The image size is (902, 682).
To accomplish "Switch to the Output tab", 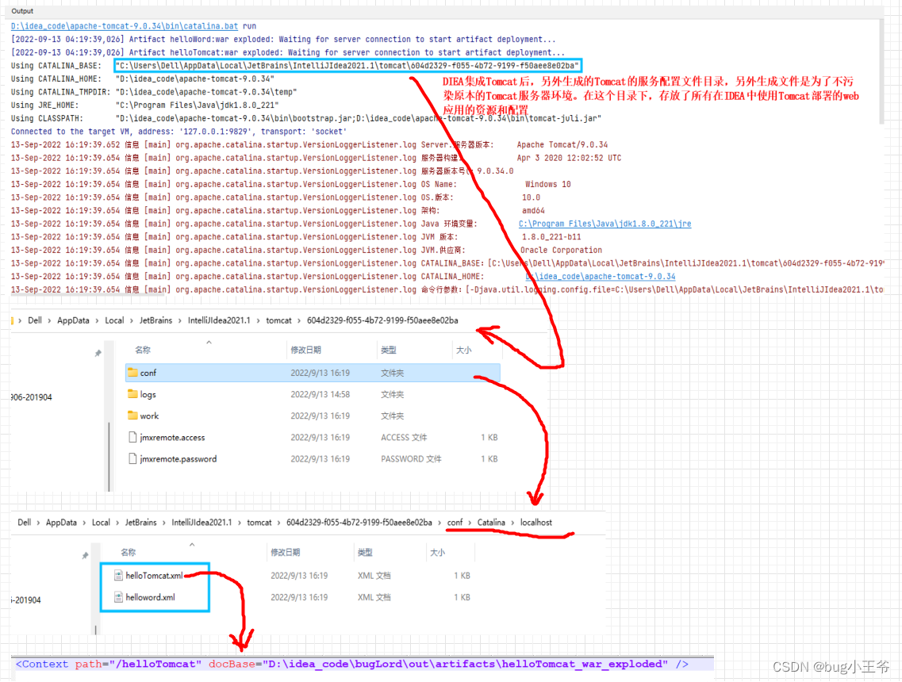I will pyautogui.click(x=21, y=10).
